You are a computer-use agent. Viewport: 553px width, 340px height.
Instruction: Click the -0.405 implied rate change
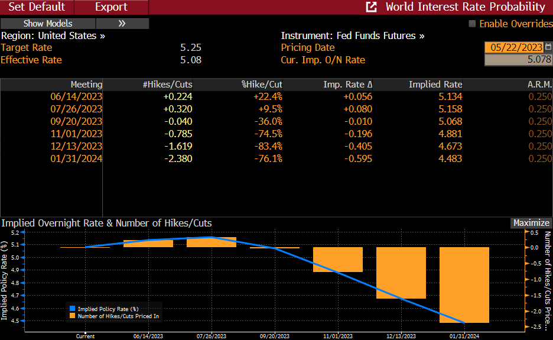click(358, 146)
